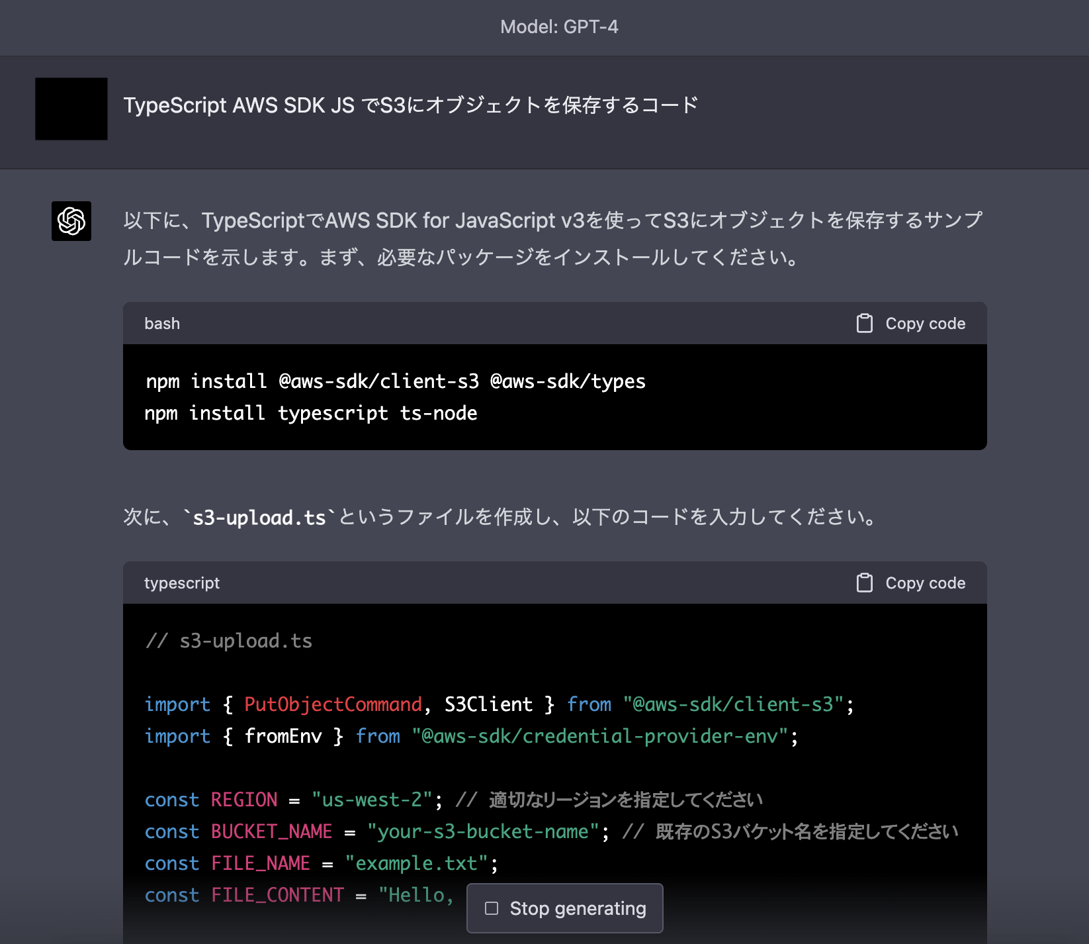
Task: Click the BUCKET_NAME constant line
Action: (549, 831)
